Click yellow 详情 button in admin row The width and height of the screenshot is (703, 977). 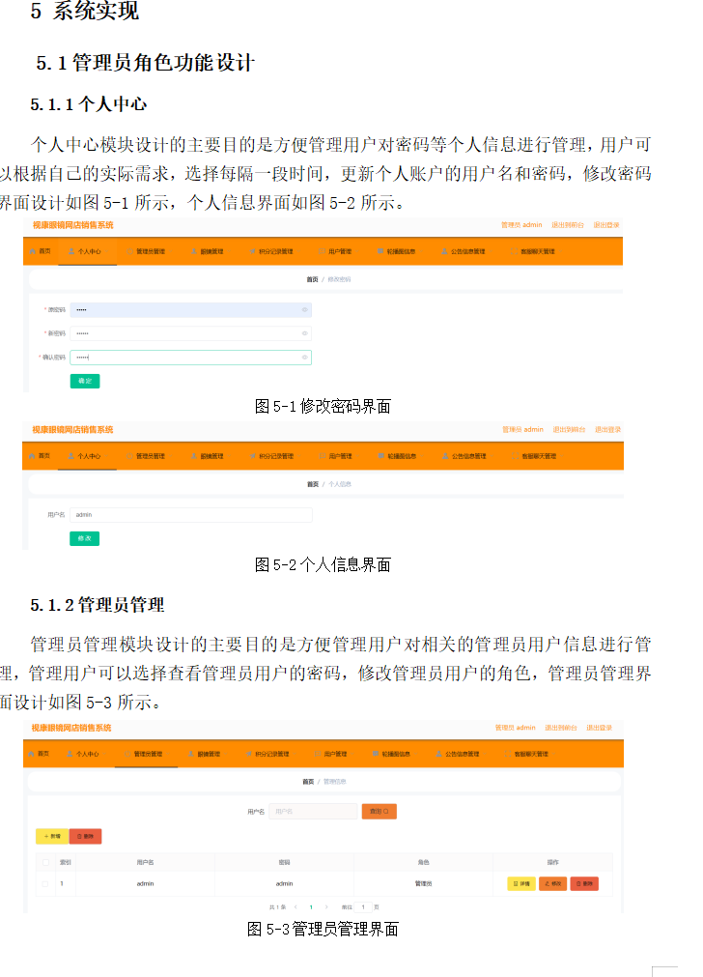[521, 883]
